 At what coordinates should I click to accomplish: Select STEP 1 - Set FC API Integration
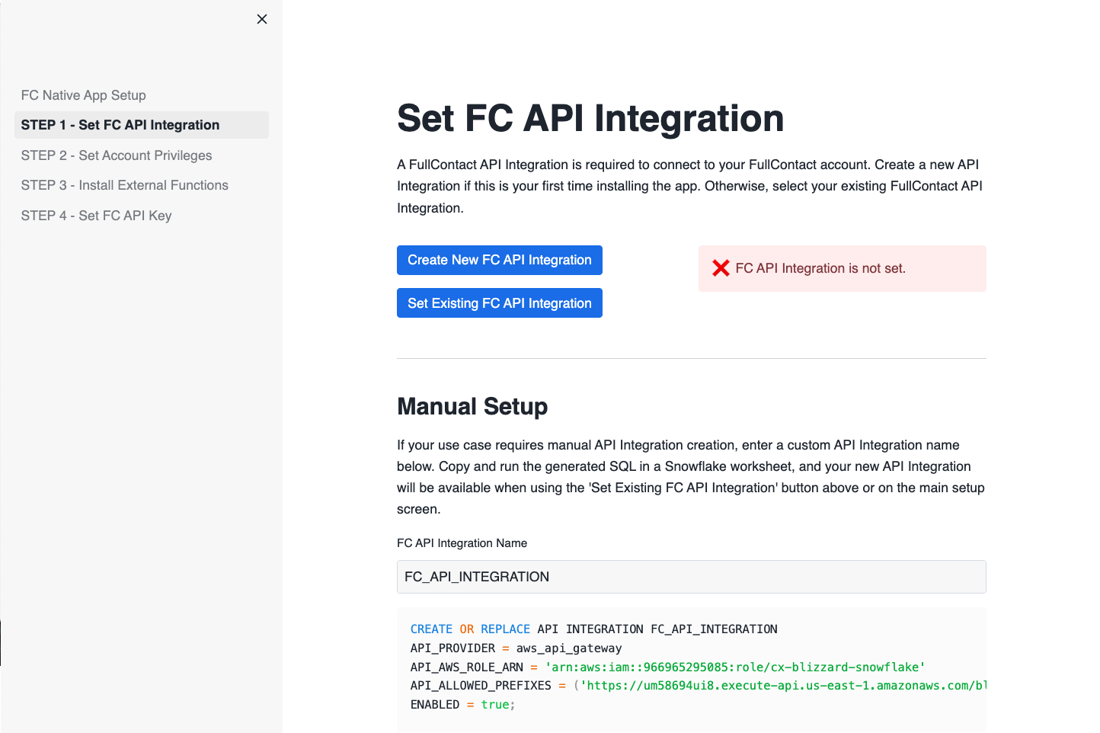(142, 125)
